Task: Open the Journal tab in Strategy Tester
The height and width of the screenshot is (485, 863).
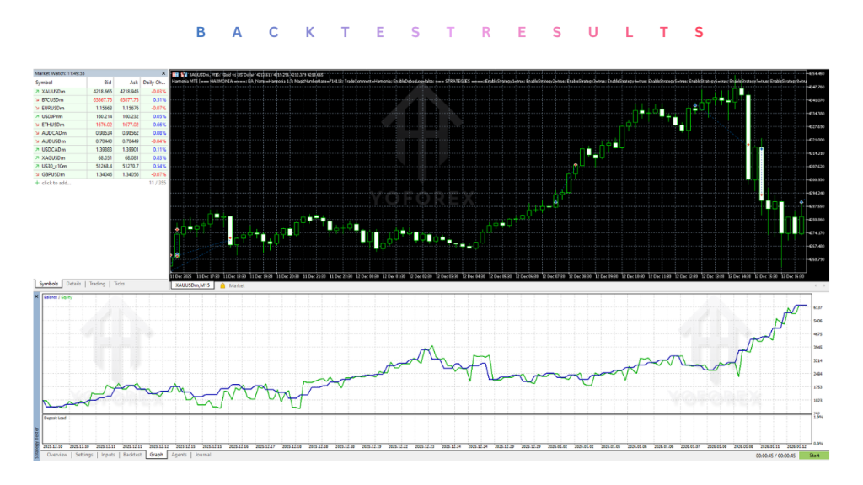Action: coord(202,456)
